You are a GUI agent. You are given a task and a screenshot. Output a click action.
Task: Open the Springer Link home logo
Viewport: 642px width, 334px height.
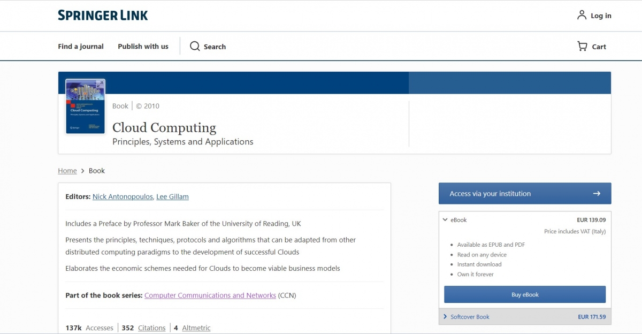click(103, 16)
